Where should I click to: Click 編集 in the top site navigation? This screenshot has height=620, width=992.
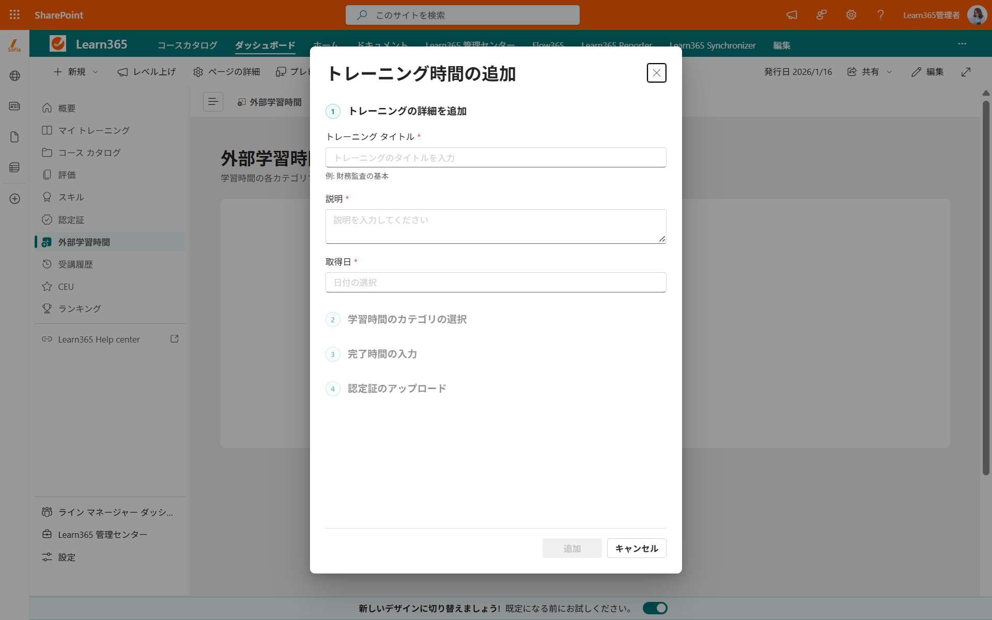pos(782,45)
